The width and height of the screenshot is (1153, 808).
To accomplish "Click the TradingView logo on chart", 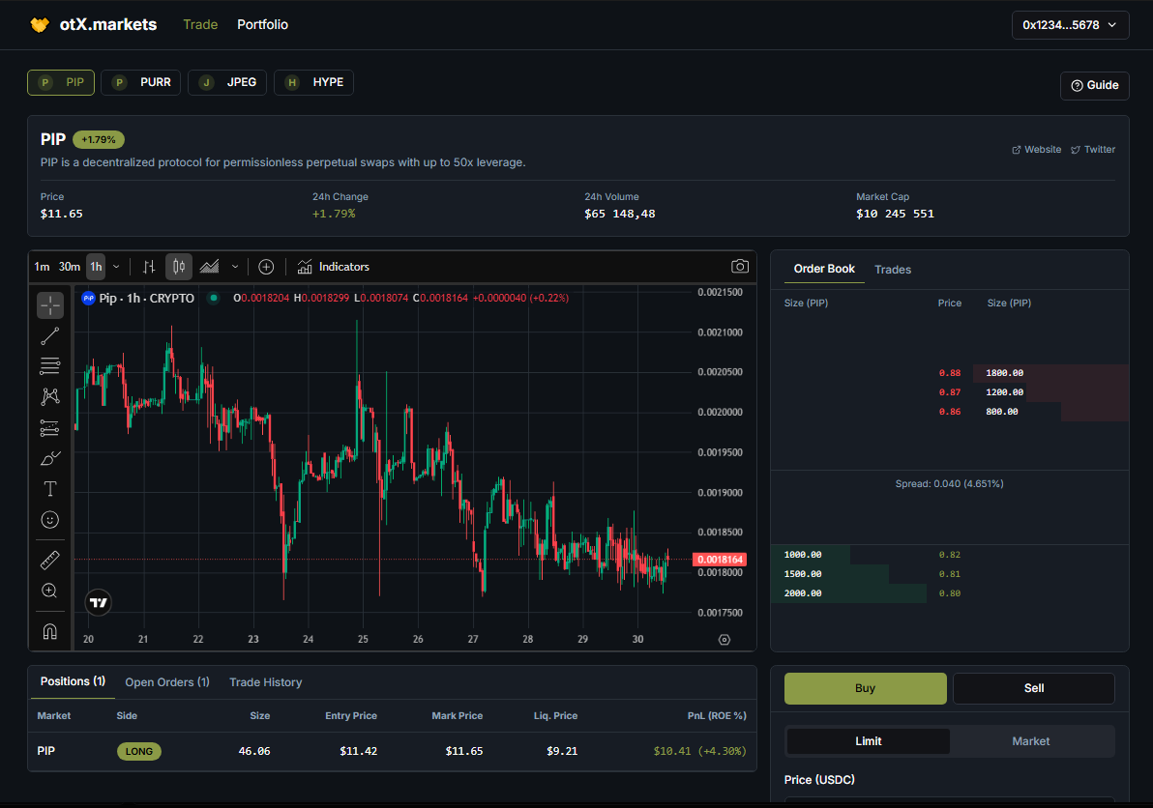I will [99, 603].
